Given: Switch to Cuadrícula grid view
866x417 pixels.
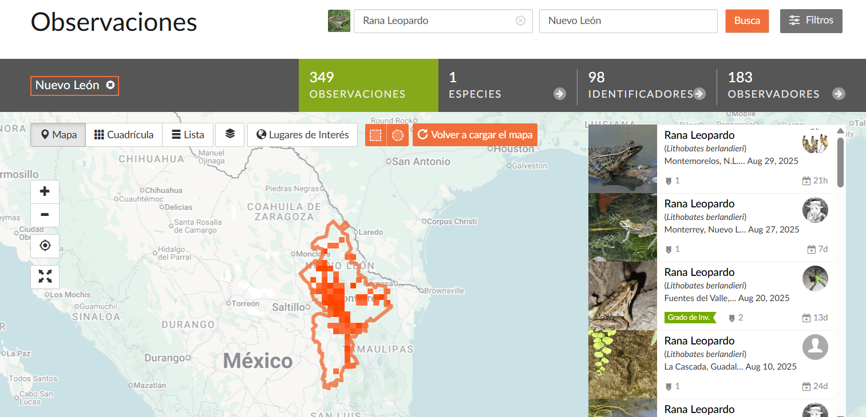Looking at the screenshot, I should 124,135.
